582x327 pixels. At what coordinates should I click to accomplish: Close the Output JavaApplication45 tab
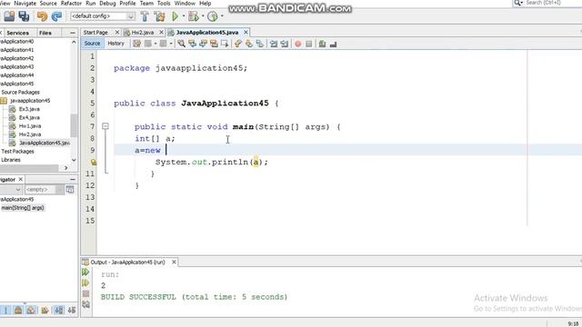174,263
